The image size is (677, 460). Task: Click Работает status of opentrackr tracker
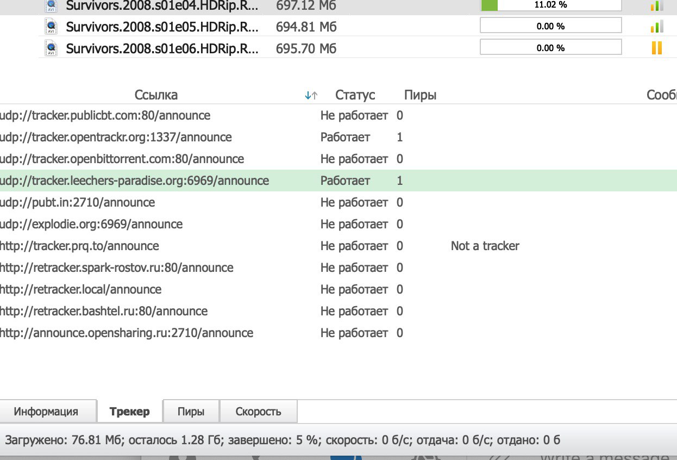pyautogui.click(x=345, y=137)
